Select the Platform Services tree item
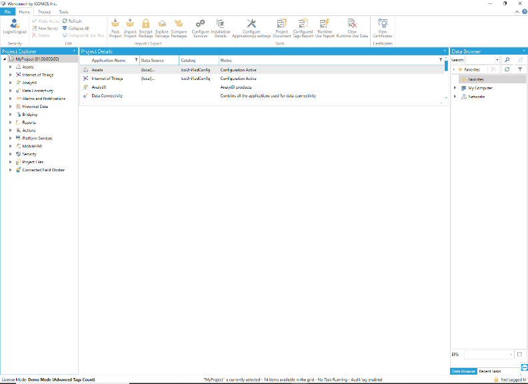The height and width of the screenshot is (384, 528). point(37,138)
